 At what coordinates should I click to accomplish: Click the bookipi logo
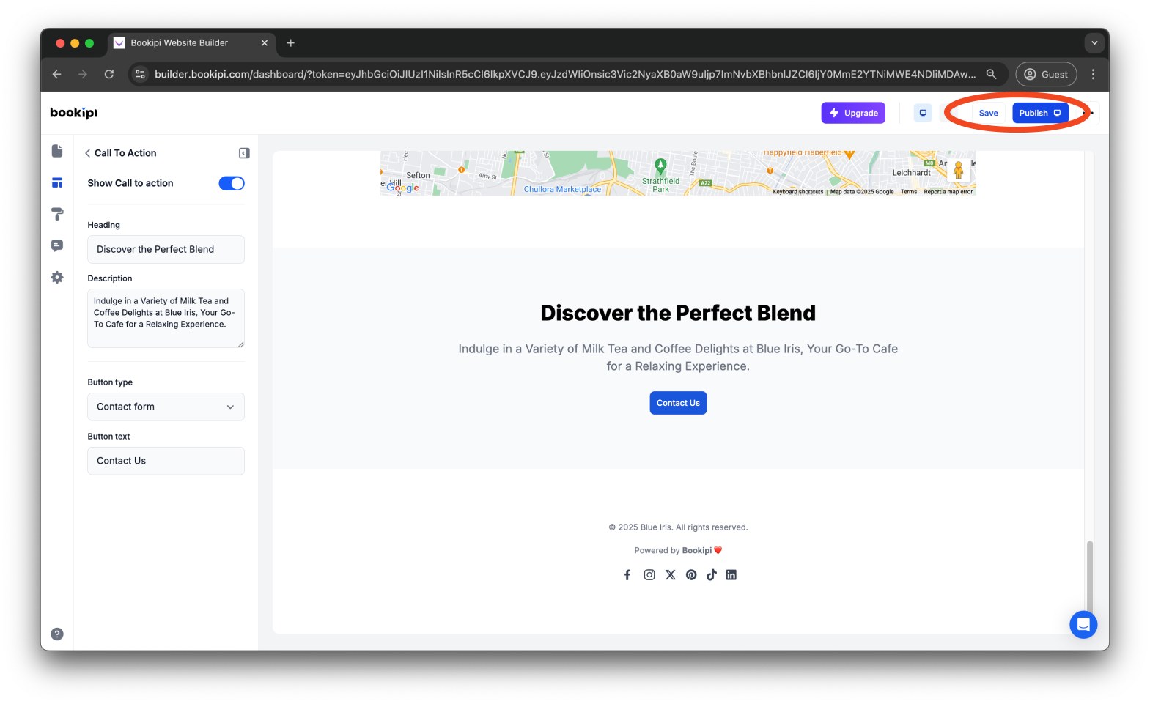point(73,113)
